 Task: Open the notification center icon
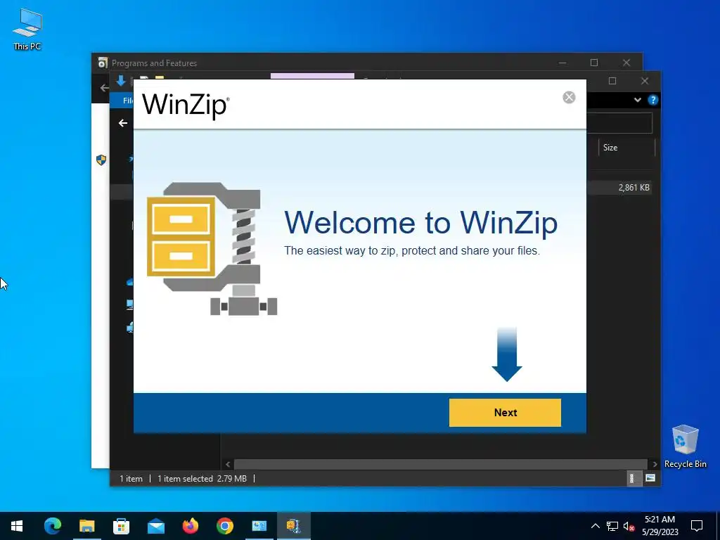click(x=697, y=526)
